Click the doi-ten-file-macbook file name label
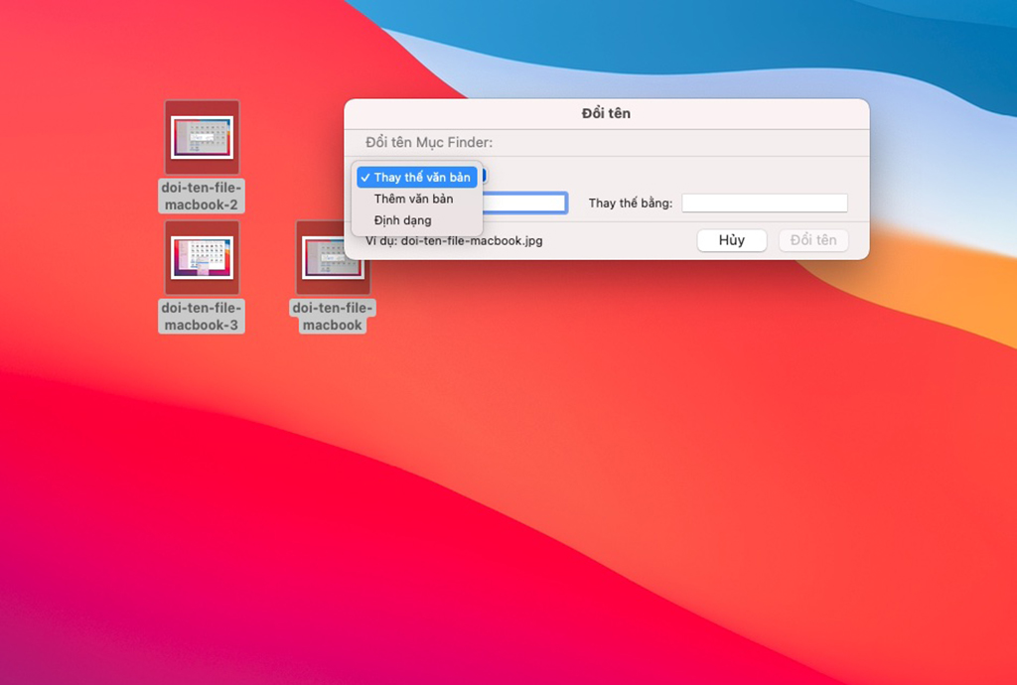The image size is (1017, 685). pos(332,317)
